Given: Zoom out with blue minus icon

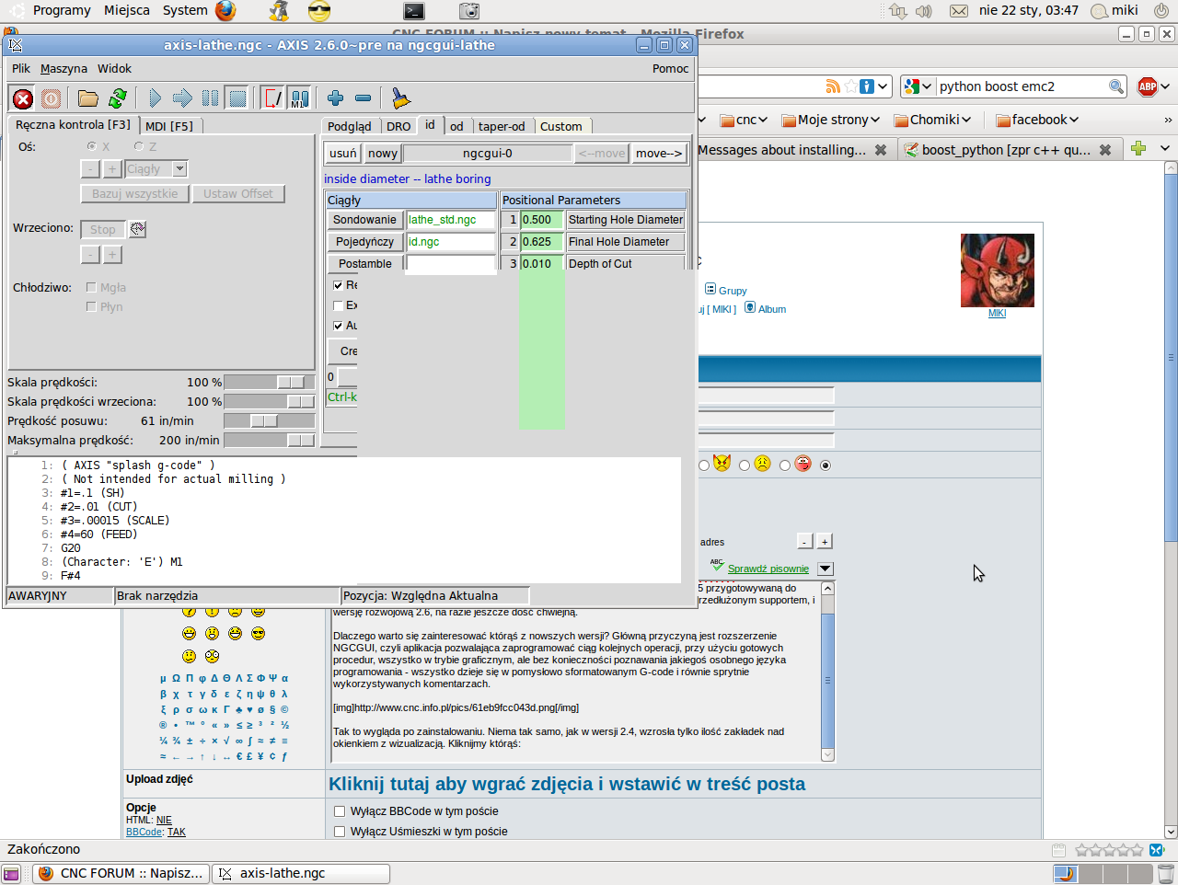Looking at the screenshot, I should tap(363, 98).
